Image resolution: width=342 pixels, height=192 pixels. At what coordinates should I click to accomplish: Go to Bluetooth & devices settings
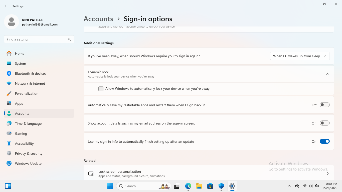39,73
